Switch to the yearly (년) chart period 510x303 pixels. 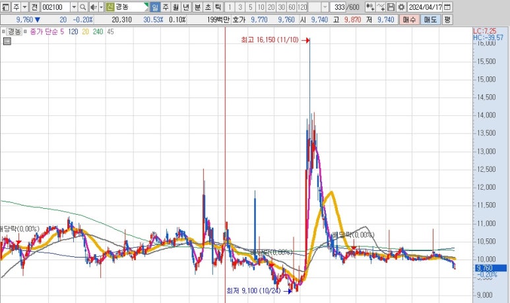tap(185, 7)
